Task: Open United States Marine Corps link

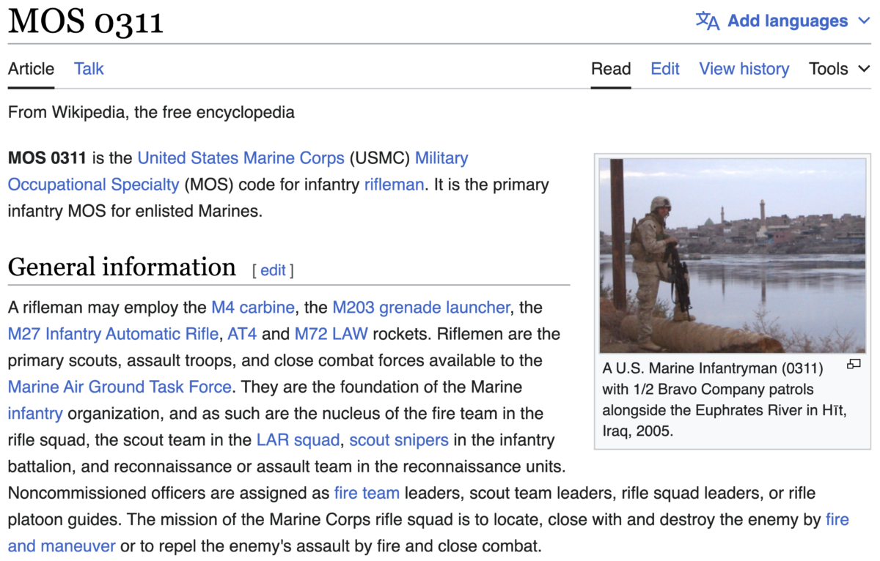Action: click(x=241, y=157)
